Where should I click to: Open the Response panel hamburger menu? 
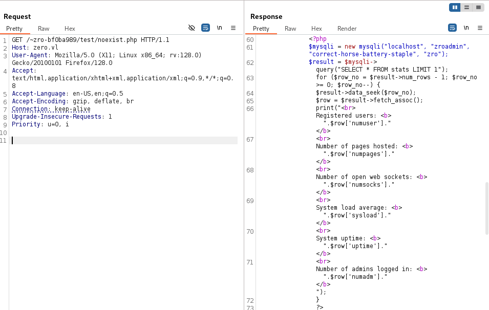click(x=480, y=28)
